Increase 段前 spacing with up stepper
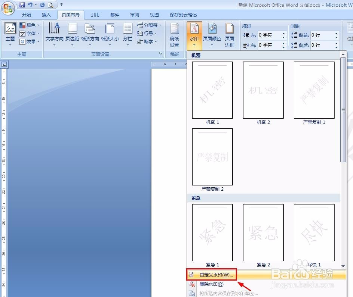The image size is (353, 297). (336, 33)
